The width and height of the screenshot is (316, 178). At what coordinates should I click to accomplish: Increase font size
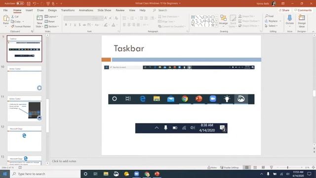(106, 18)
